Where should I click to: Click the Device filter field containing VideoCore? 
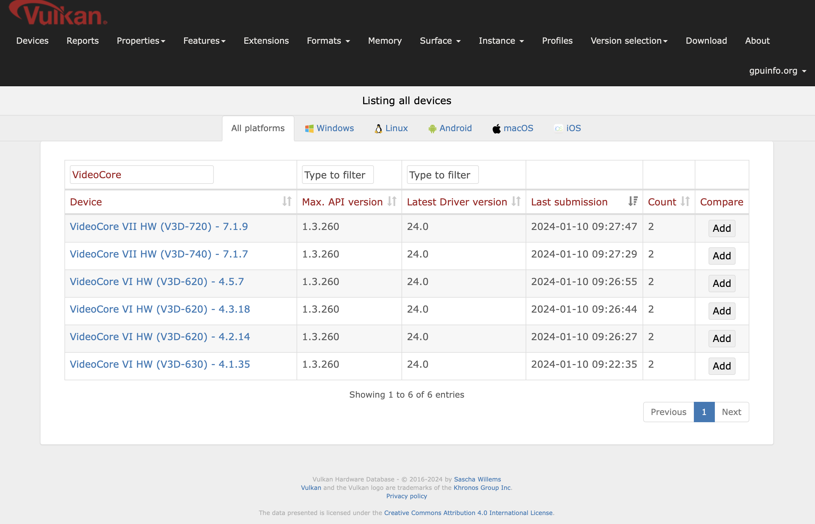pyautogui.click(x=142, y=175)
